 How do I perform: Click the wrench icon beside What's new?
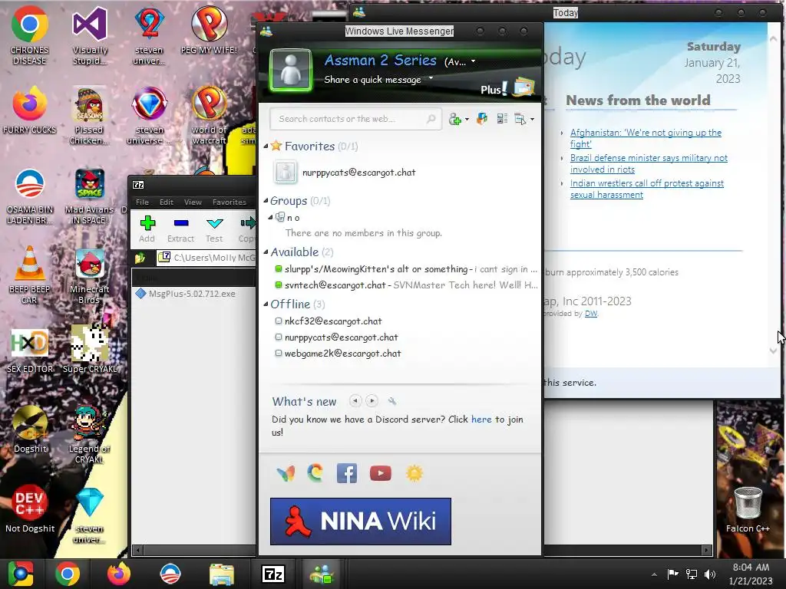click(392, 401)
